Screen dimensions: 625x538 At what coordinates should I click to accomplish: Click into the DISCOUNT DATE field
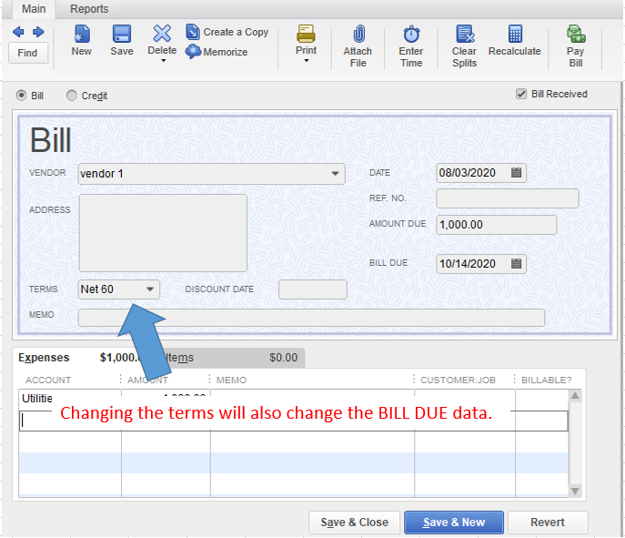(x=313, y=289)
